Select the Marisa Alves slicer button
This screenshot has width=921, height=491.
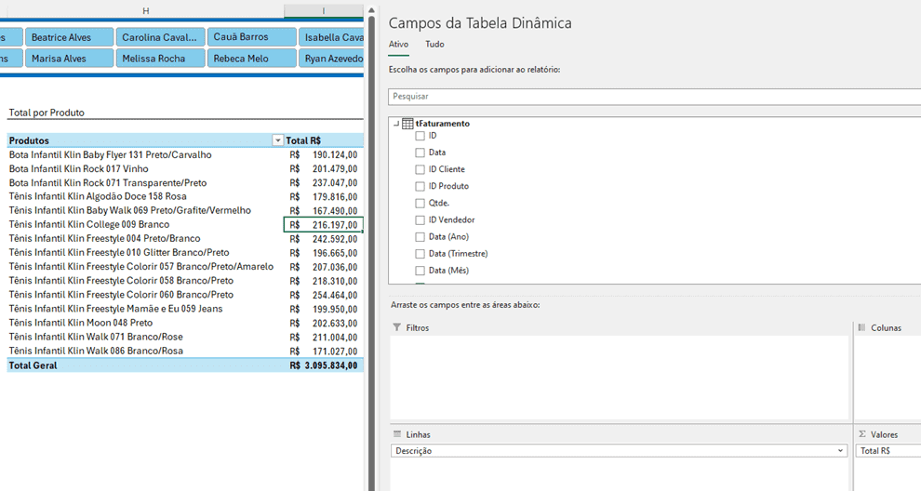tap(70, 59)
